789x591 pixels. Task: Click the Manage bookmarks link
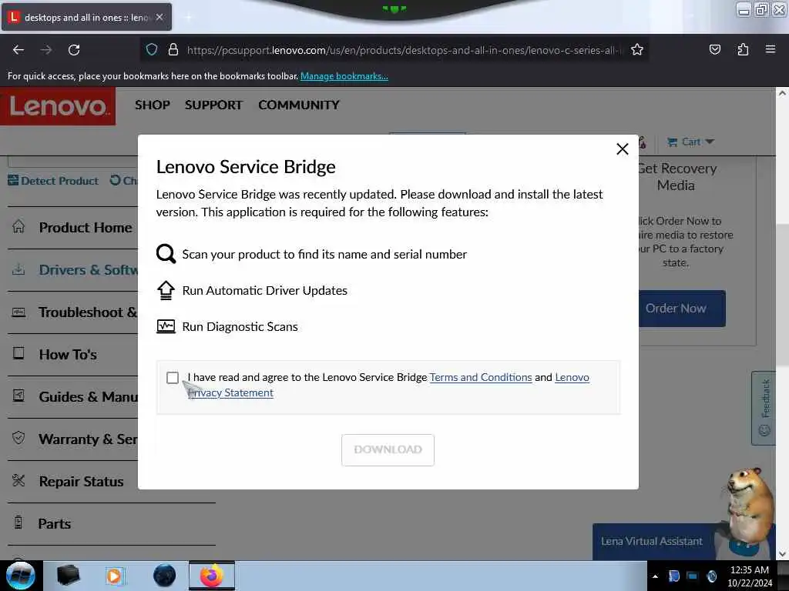(344, 76)
